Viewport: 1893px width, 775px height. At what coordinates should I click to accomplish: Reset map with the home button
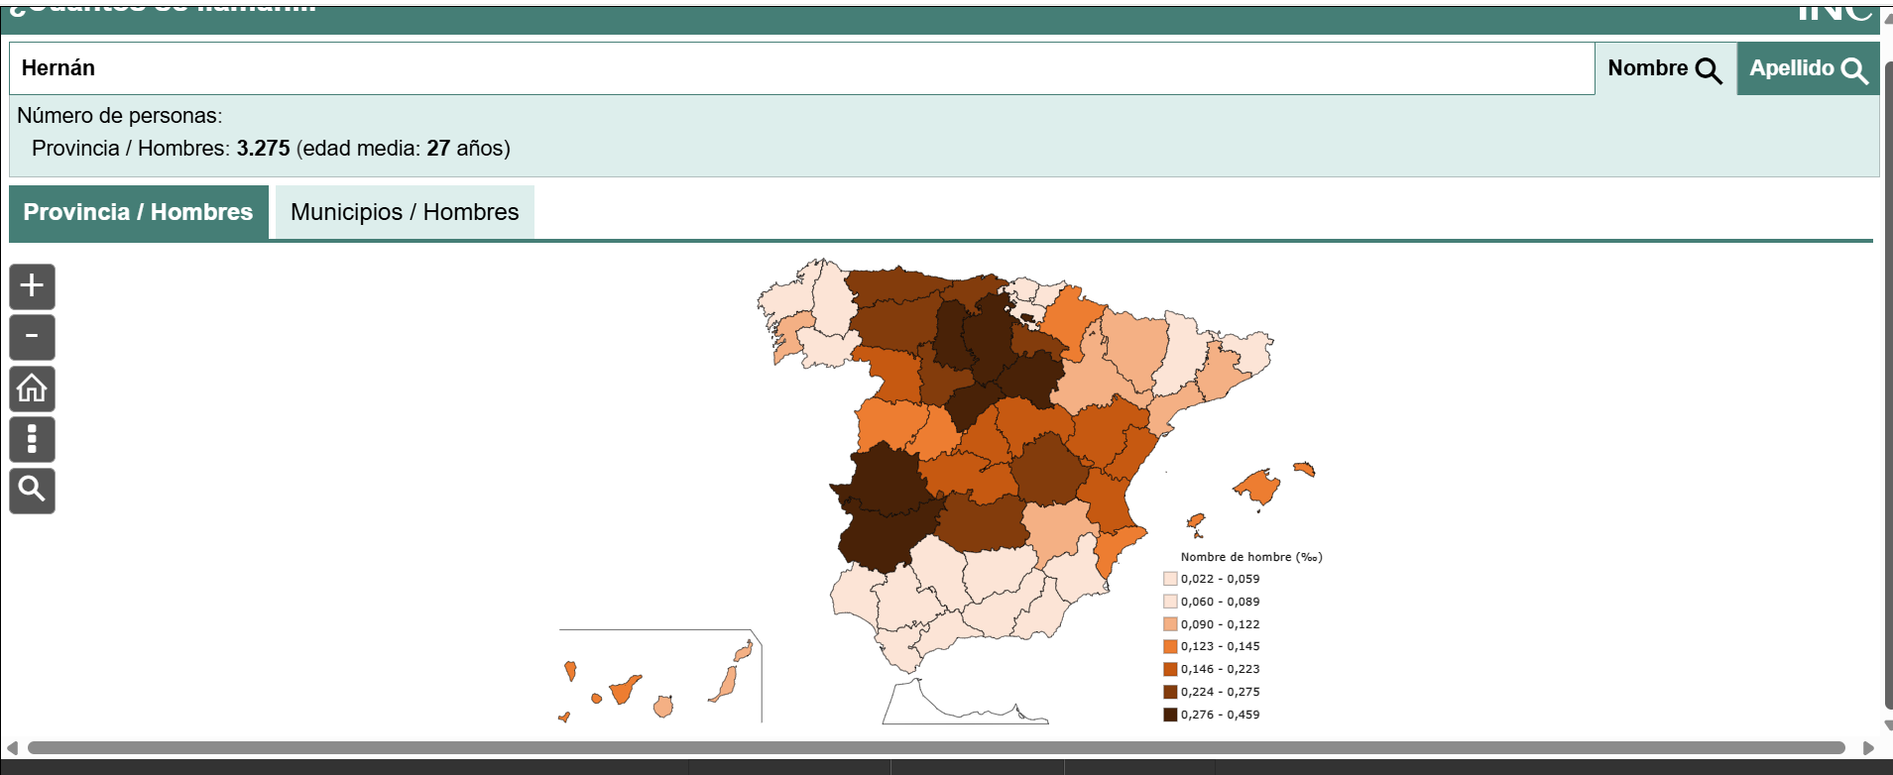32,388
